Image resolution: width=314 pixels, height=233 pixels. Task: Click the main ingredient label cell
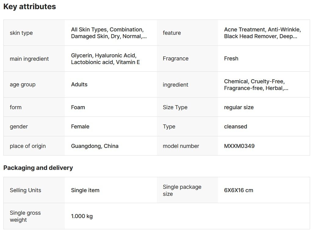(29, 59)
